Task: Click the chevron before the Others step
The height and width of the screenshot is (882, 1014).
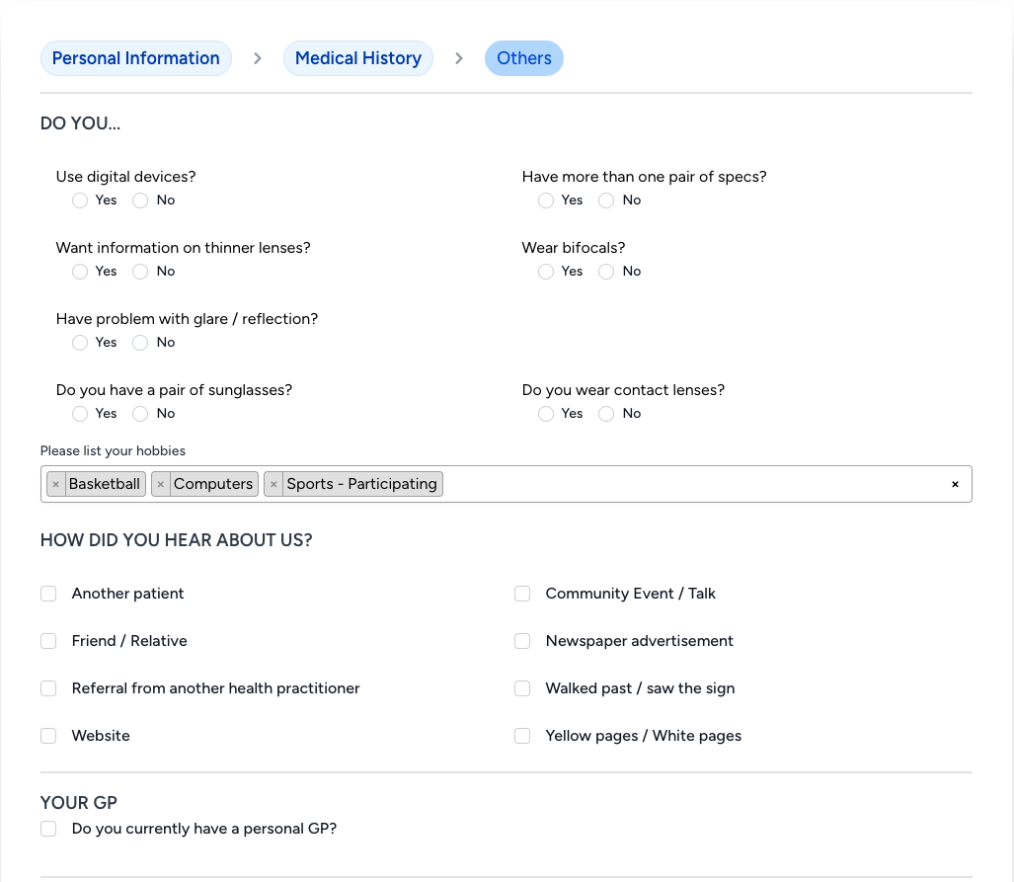Action: click(458, 58)
